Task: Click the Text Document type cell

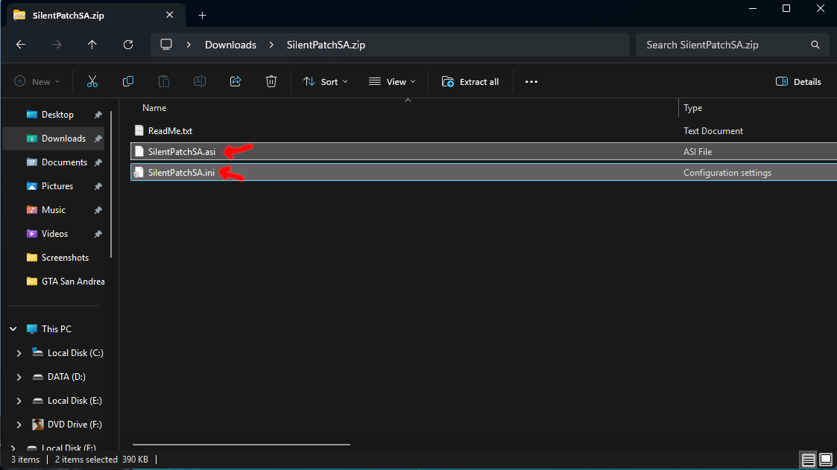Action: click(713, 130)
